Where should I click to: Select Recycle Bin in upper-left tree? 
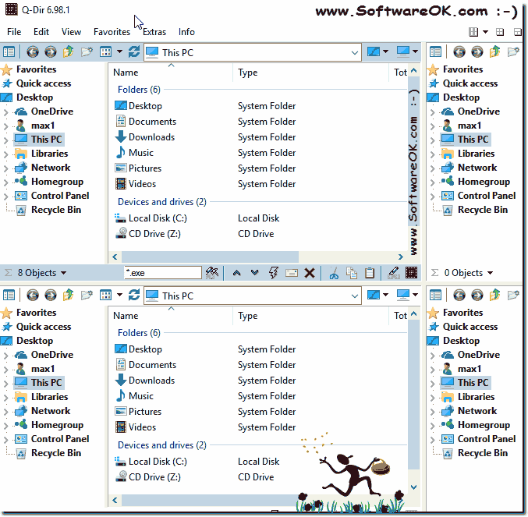click(56, 210)
